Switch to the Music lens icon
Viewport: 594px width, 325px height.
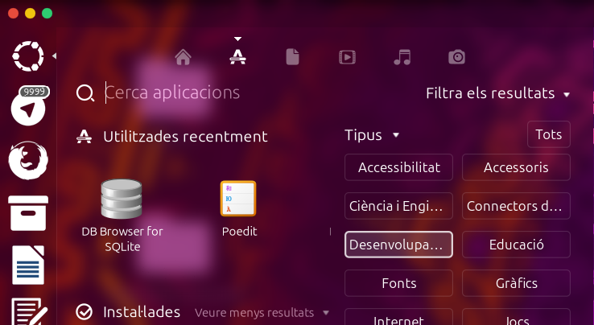402,57
